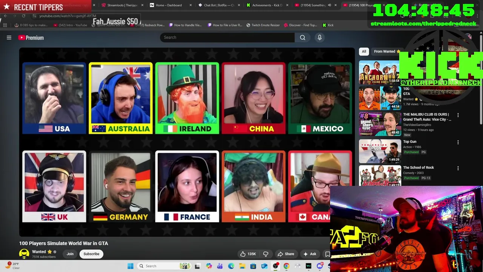Click the YouTube search input field
This screenshot has height=272, width=483.
point(228,37)
